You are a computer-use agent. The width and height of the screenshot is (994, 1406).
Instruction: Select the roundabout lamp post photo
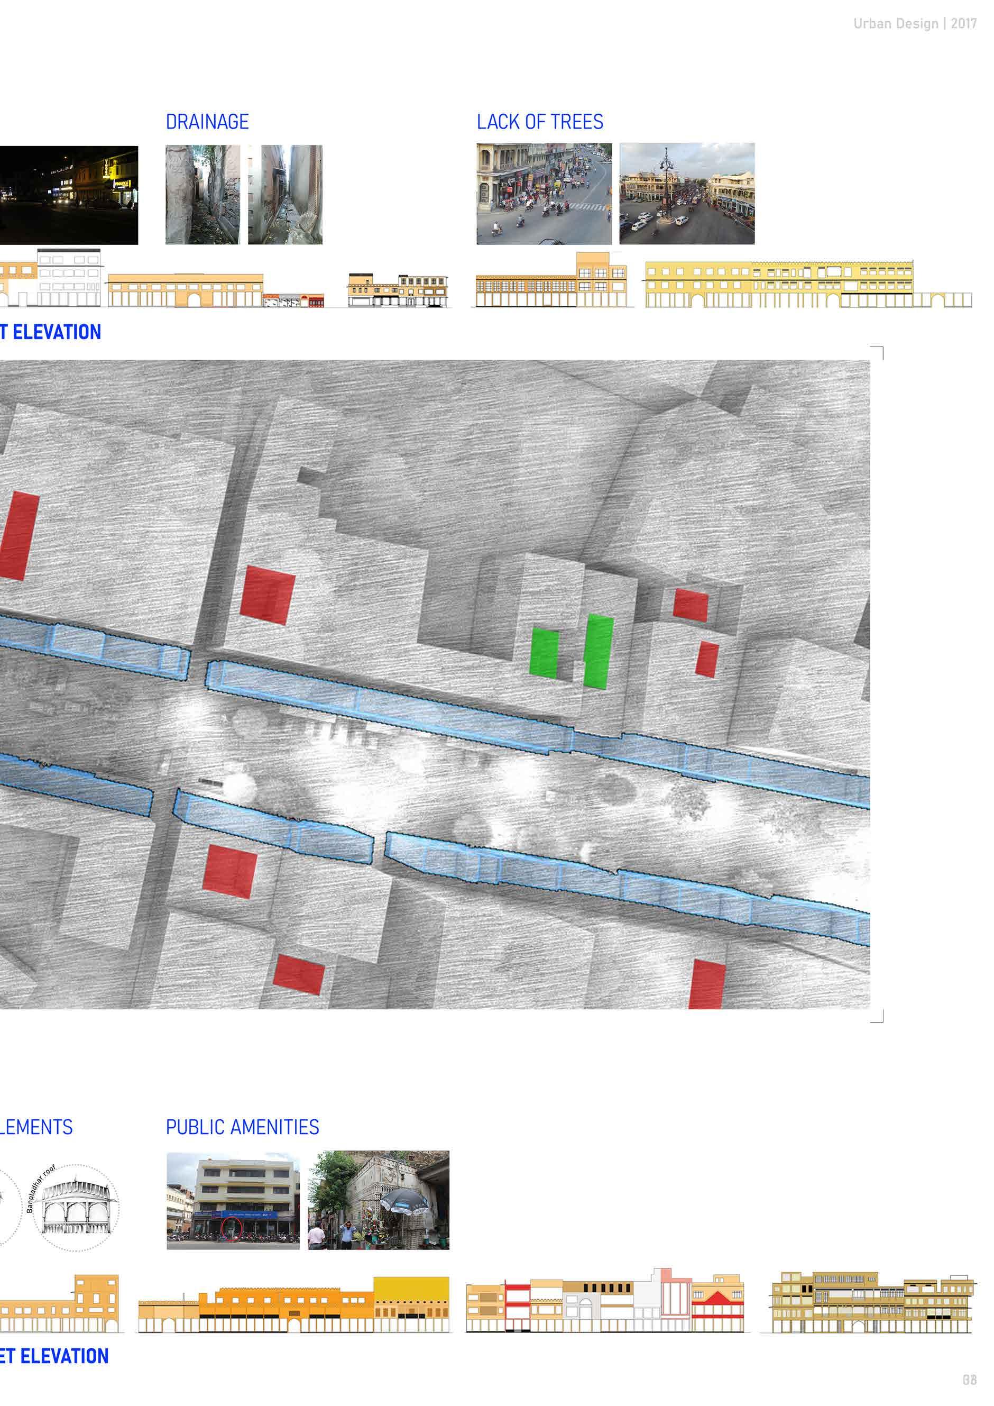pos(687,194)
